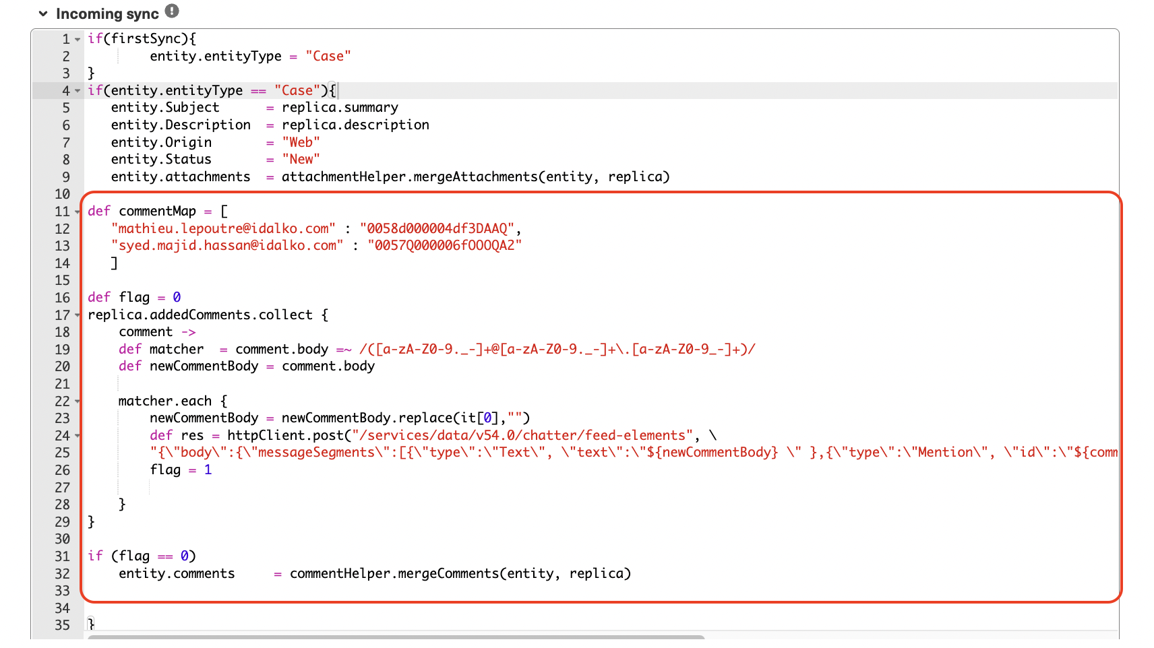The height and width of the screenshot is (648, 1154).
Task: Fold the if entity.entityType block on line 4
Action: pyautogui.click(x=76, y=90)
